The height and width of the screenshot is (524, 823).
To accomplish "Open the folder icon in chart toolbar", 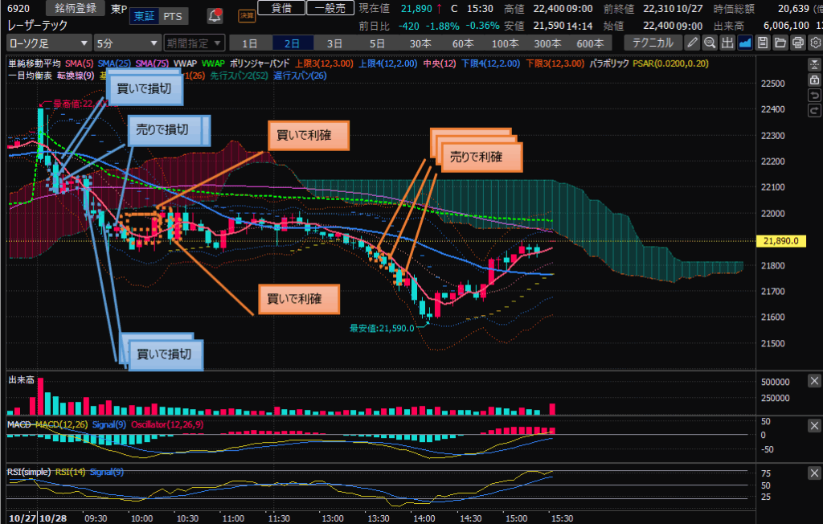I will pyautogui.click(x=780, y=43).
